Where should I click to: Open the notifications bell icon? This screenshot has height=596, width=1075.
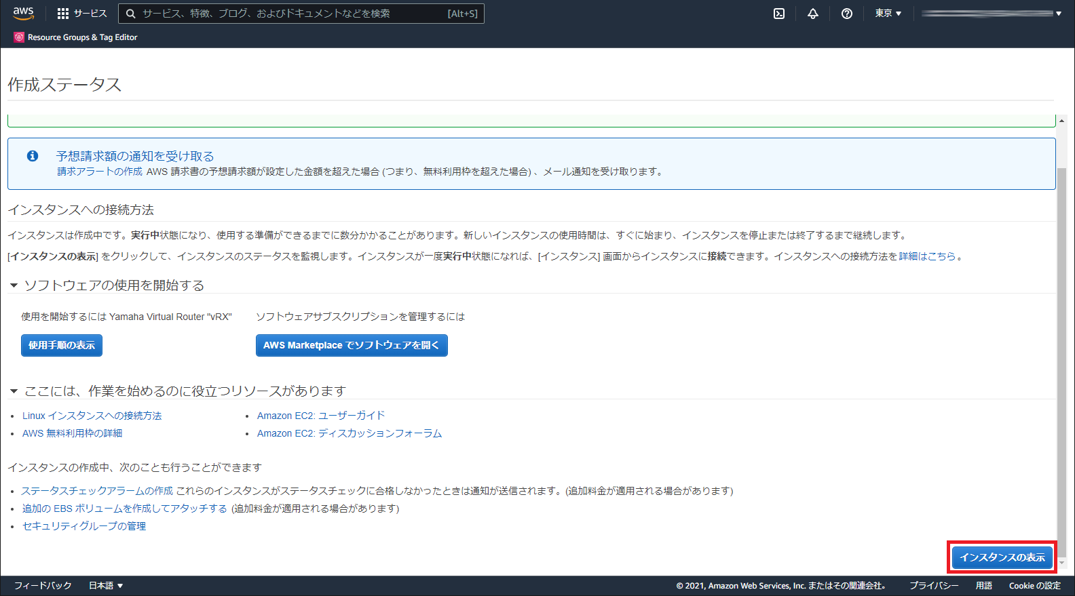click(x=813, y=14)
